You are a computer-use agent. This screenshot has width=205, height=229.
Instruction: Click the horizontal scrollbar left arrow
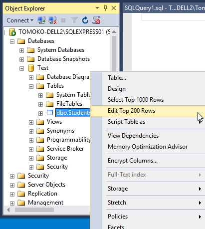pyautogui.click(x=8, y=210)
